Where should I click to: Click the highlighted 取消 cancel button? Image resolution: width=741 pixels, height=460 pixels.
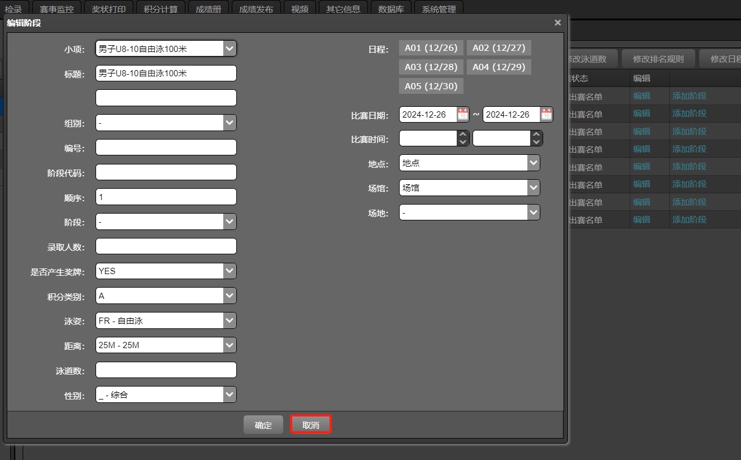[310, 424]
